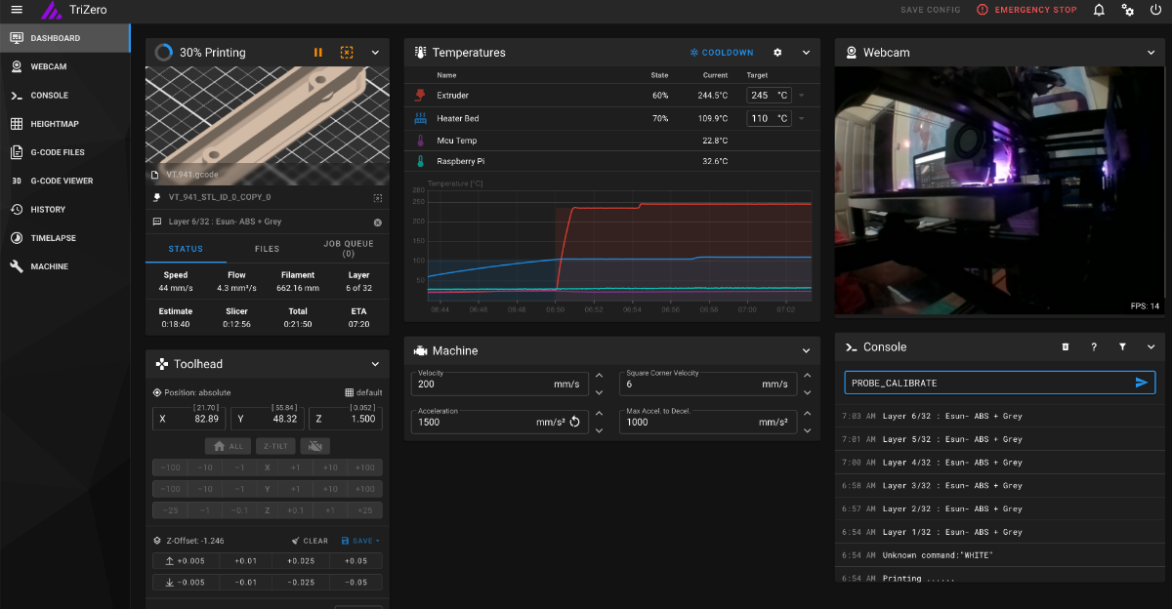The width and height of the screenshot is (1172, 609).
Task: Open temperature panel gear settings
Action: (x=777, y=53)
